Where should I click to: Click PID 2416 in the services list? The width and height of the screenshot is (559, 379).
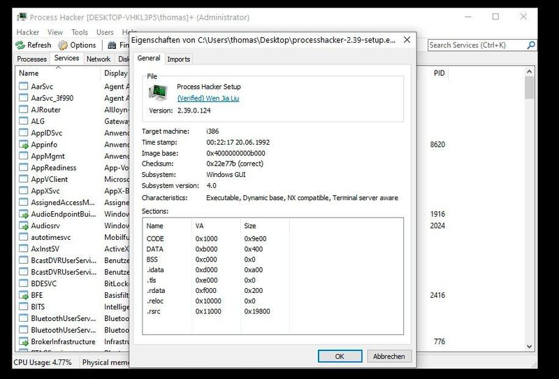437,295
